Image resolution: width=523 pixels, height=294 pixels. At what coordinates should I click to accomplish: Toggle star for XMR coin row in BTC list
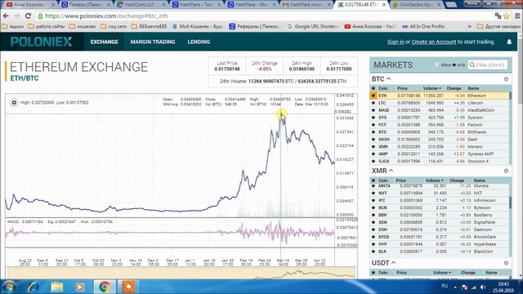[373, 147]
